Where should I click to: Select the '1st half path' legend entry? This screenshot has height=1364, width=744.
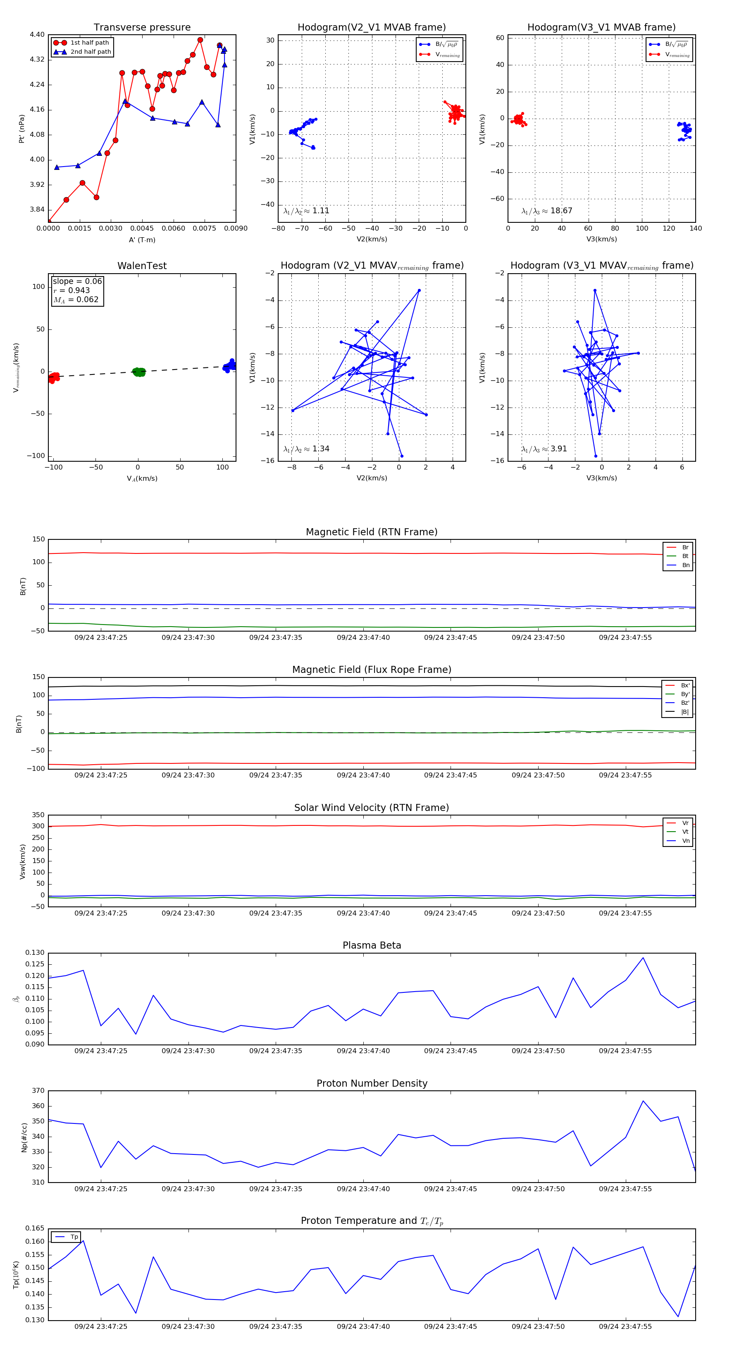[x=81, y=42]
